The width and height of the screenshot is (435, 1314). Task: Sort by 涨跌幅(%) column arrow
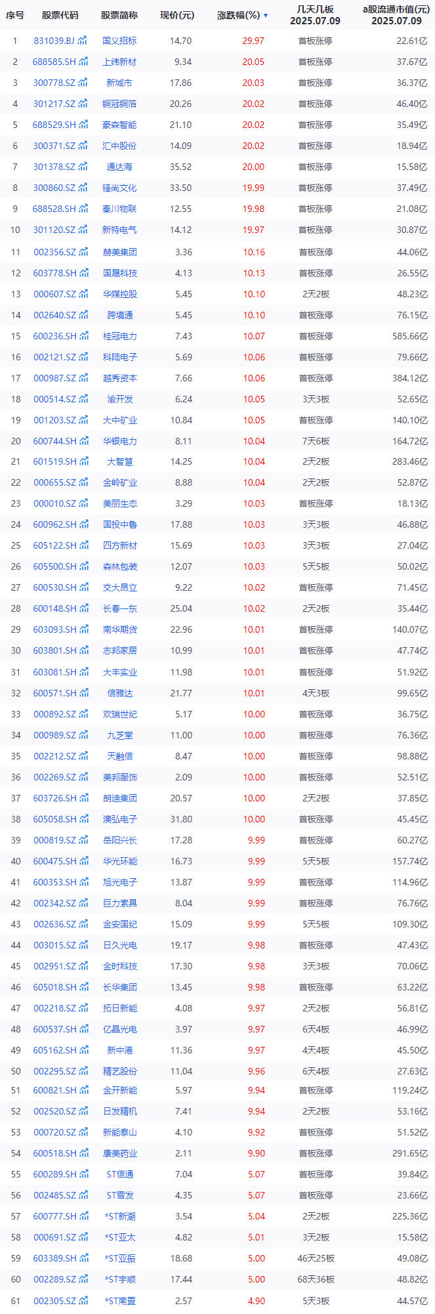pyautogui.click(x=266, y=15)
